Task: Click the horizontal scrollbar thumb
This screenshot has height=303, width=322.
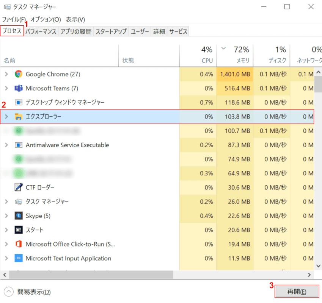Action: [x=91, y=275]
